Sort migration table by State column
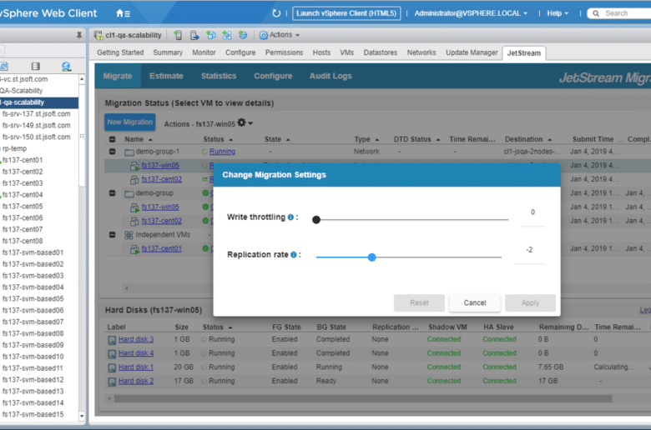 click(277, 139)
